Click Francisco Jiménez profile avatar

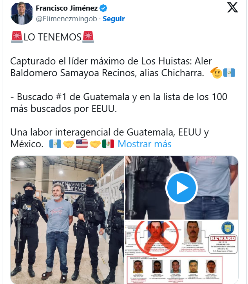click(22, 13)
